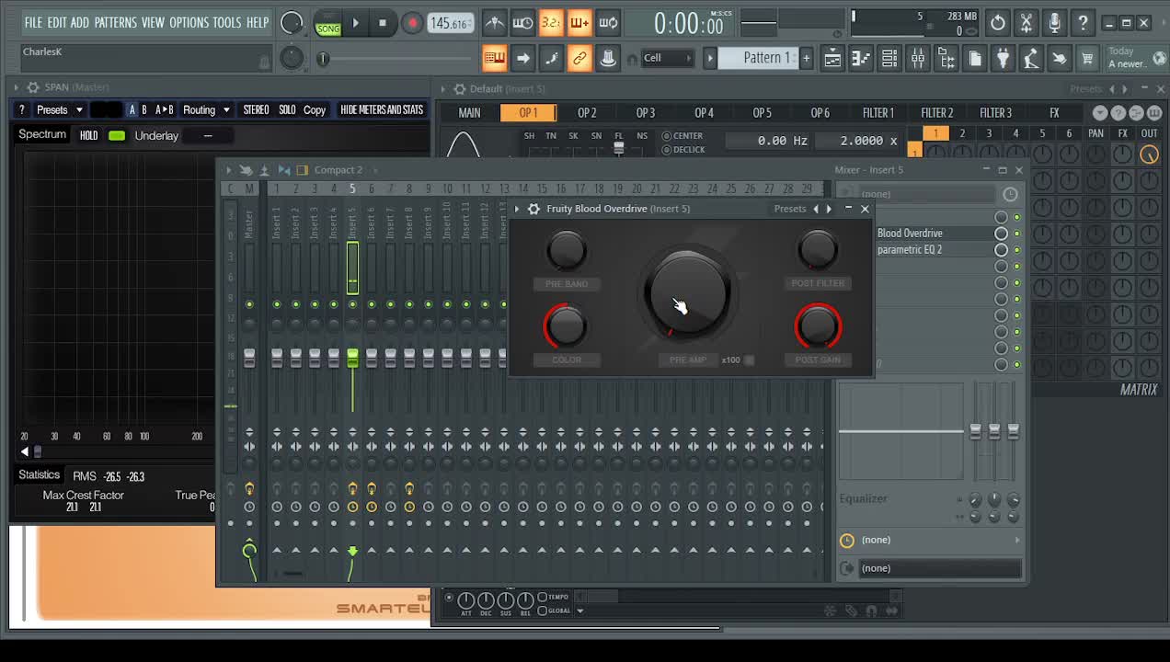The width and height of the screenshot is (1170, 662).
Task: Toggle loop recording icon
Action: (x=608, y=23)
